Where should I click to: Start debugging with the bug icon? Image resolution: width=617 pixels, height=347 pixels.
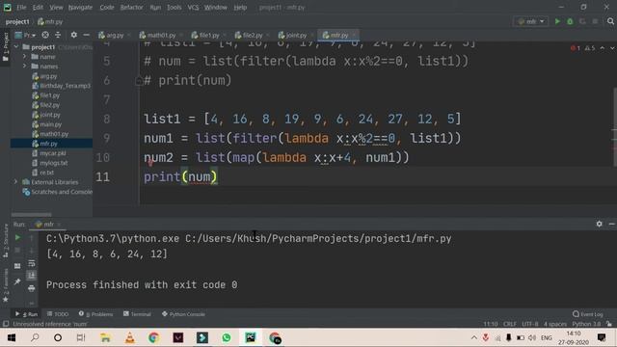coord(570,21)
